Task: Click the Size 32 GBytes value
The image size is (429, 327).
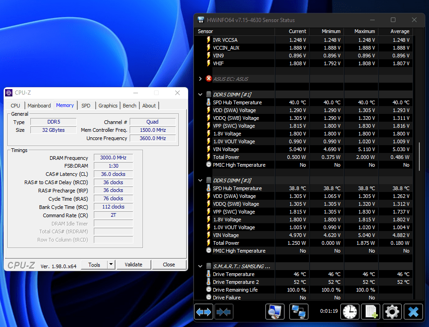Action: point(53,130)
